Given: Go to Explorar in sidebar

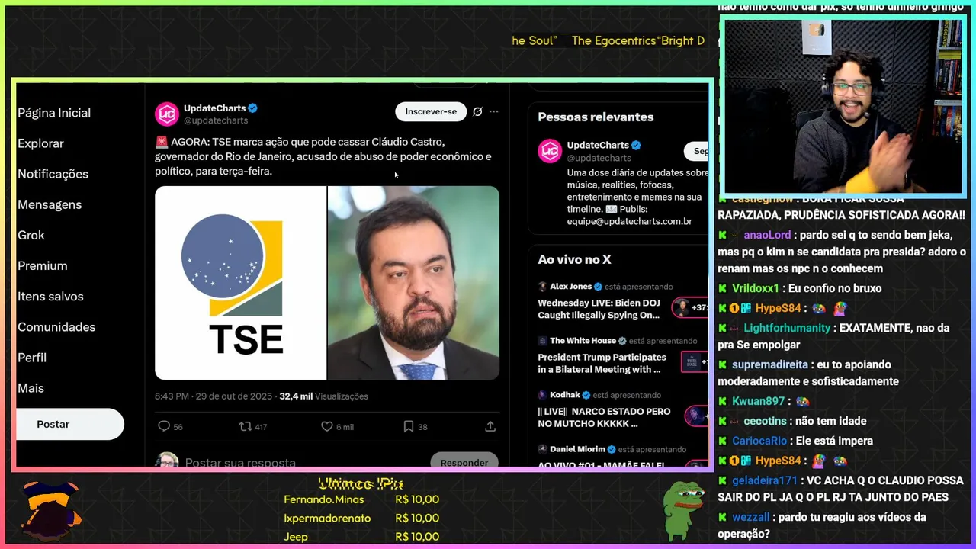Looking at the screenshot, I should 40,143.
